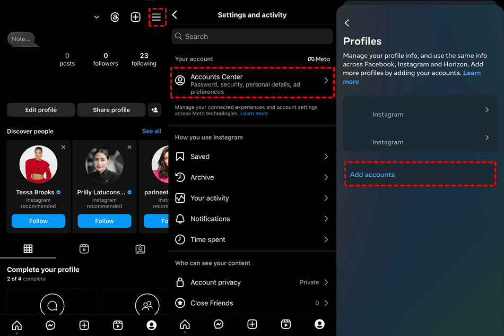
Task: Open the hamburger menu on profile
Action: 157,17
